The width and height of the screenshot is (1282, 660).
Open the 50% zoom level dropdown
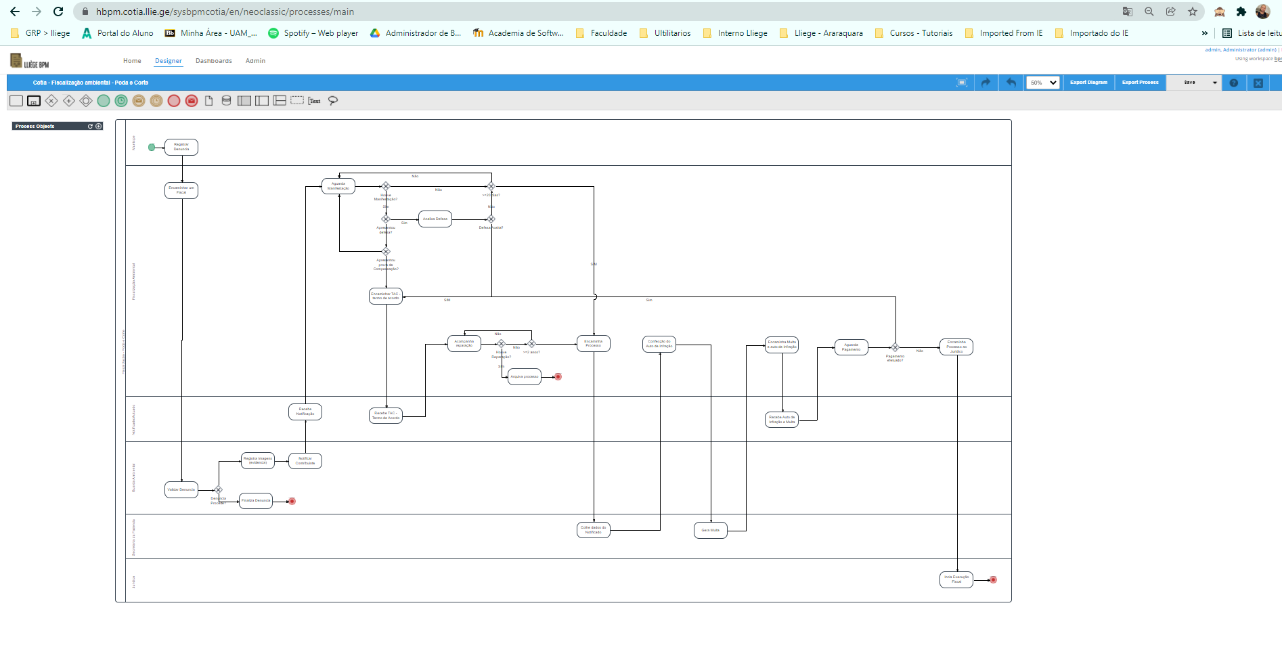point(1042,83)
